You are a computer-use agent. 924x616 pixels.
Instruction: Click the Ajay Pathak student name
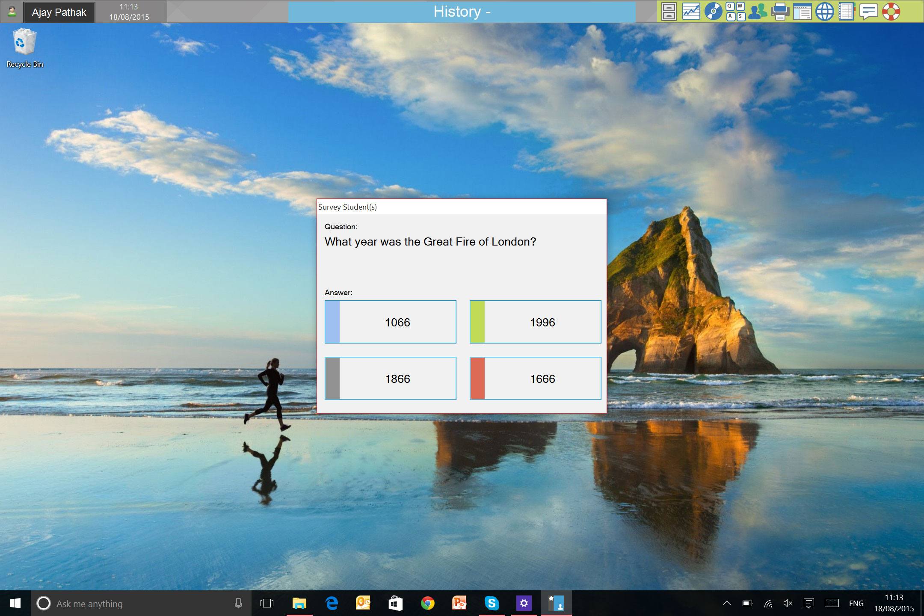[x=59, y=12]
